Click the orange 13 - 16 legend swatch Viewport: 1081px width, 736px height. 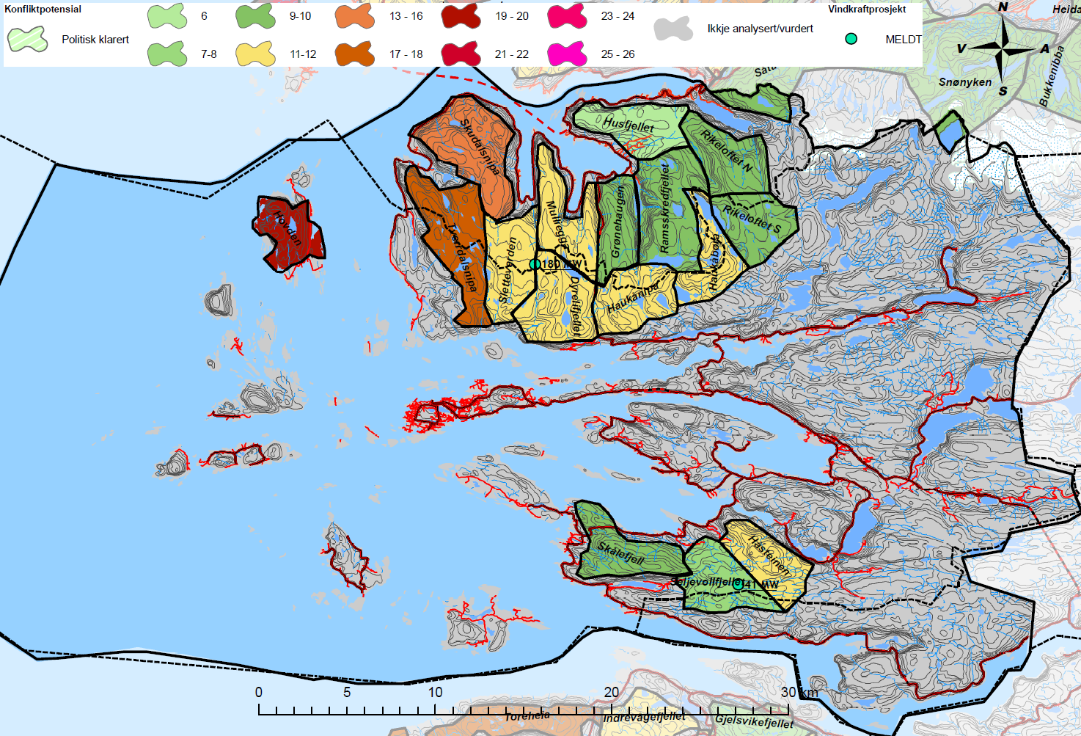[355, 15]
